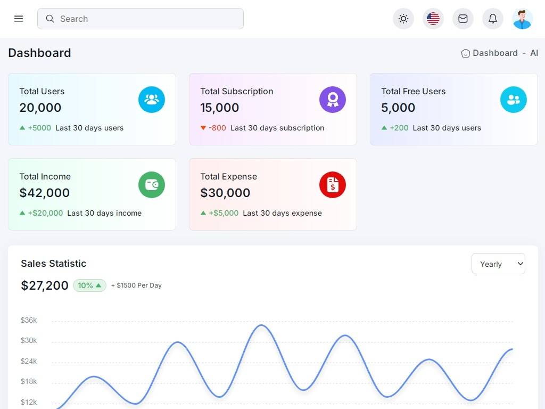Image resolution: width=545 pixels, height=409 pixels.
Task: Open the user profile avatar menu
Action: 522,19
